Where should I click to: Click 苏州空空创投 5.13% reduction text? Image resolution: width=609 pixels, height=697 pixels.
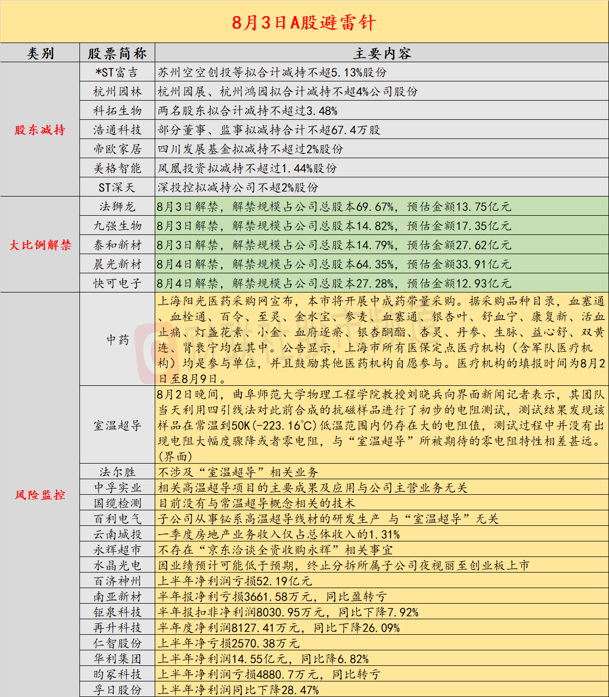point(272,73)
